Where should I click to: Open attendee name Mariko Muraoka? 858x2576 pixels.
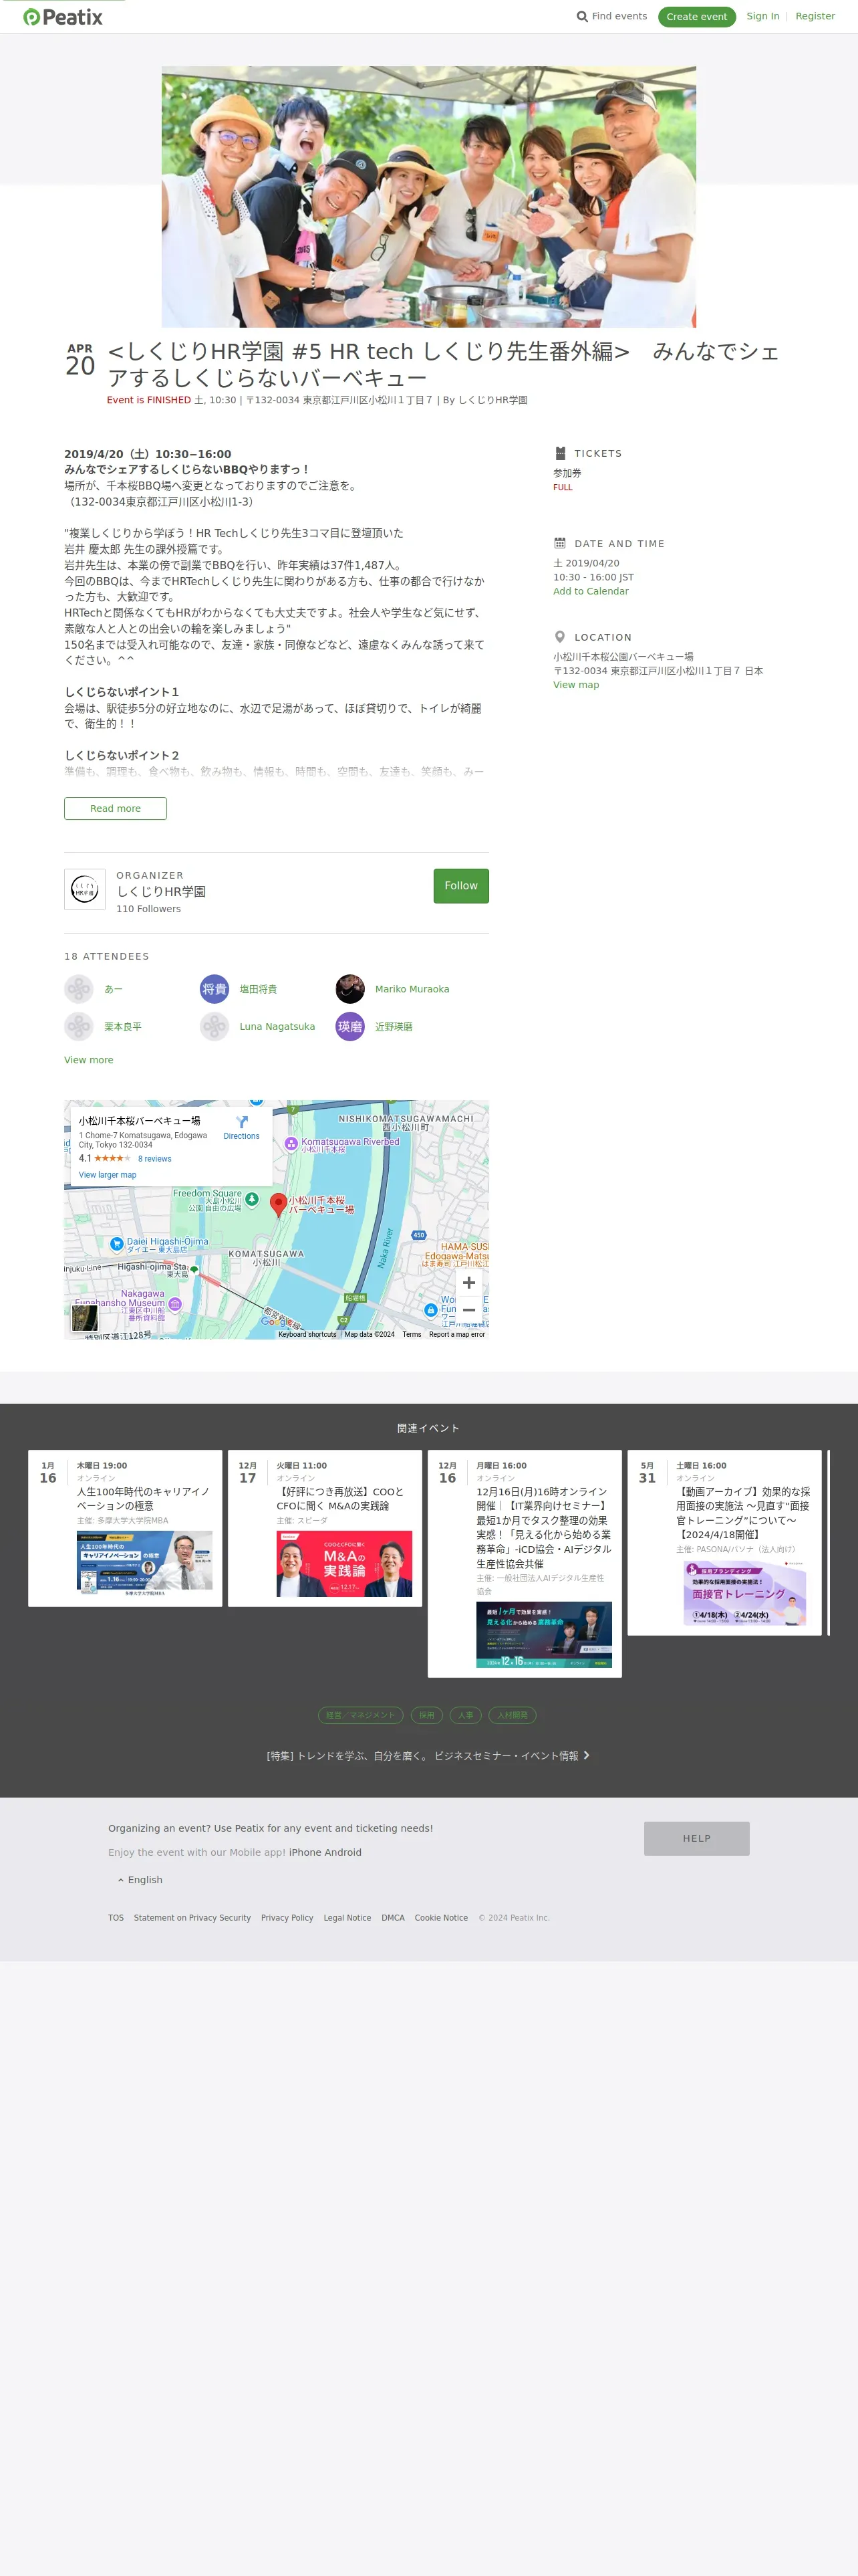412,989
